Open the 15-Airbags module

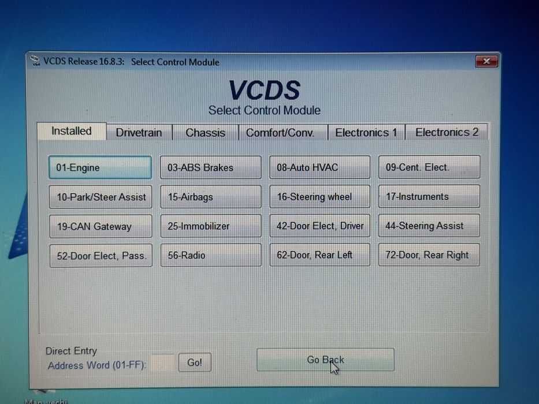pos(211,196)
